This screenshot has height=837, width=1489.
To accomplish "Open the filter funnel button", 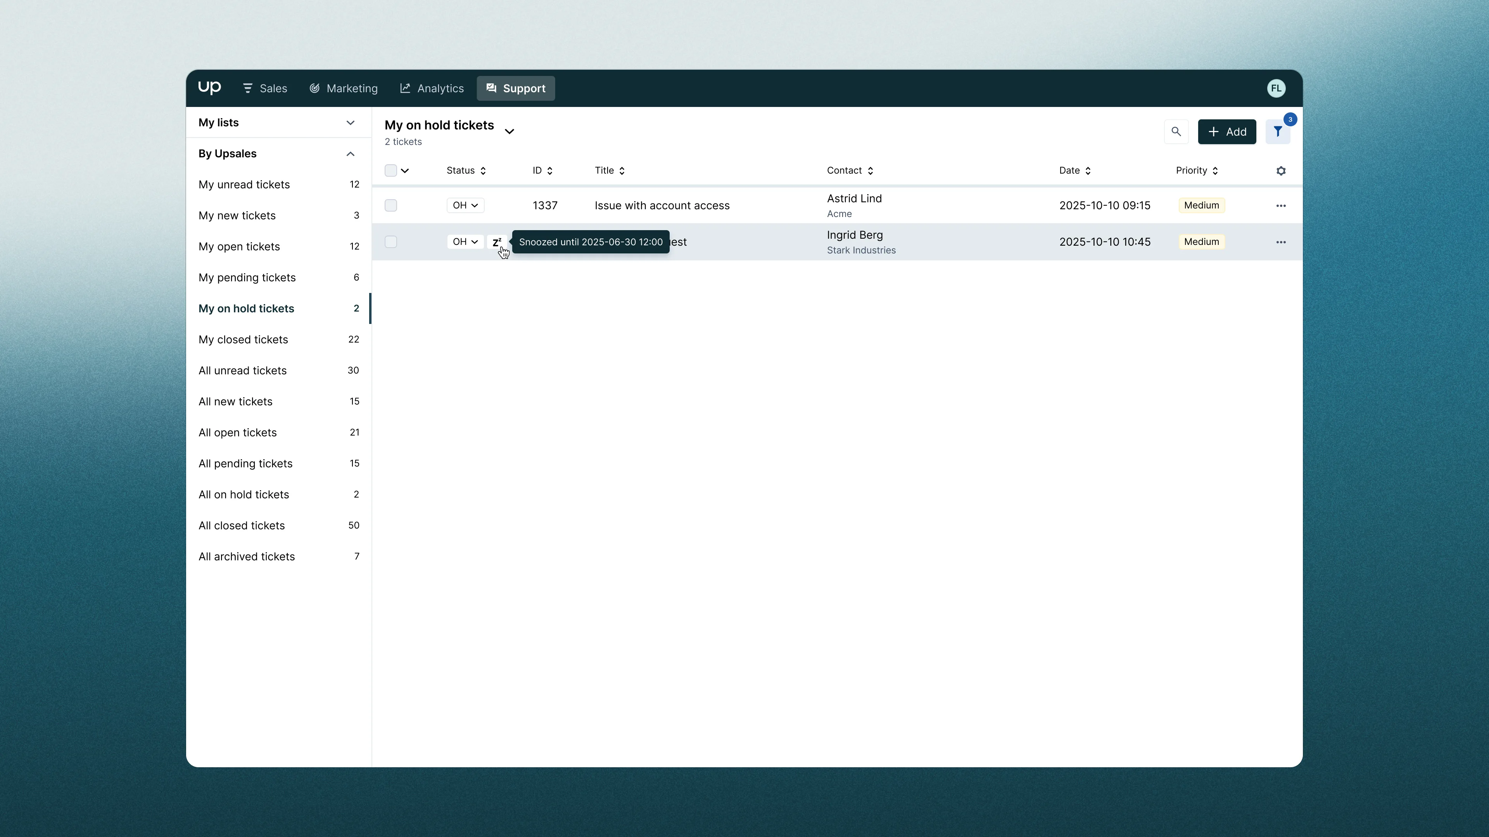I will 1277,132.
